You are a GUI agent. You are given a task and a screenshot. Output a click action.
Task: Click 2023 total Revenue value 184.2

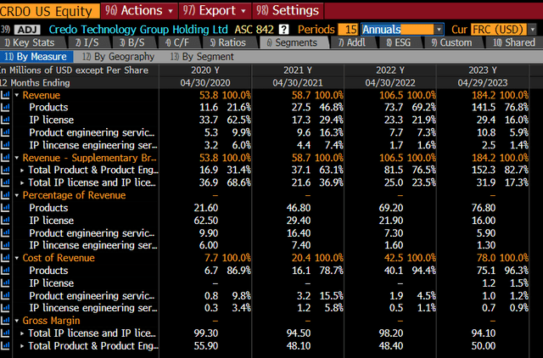point(484,95)
